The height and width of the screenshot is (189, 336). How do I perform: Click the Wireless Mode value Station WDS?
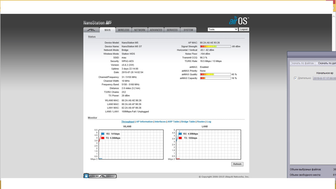(x=129, y=54)
